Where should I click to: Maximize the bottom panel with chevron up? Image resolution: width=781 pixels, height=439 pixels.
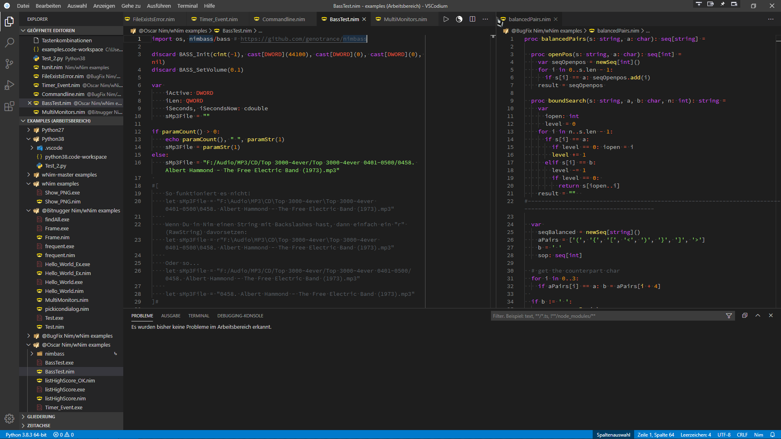(758, 316)
